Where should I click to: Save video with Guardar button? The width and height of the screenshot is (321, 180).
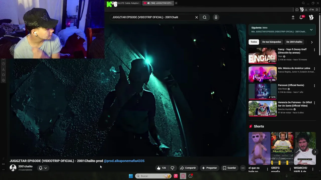tap(229, 168)
